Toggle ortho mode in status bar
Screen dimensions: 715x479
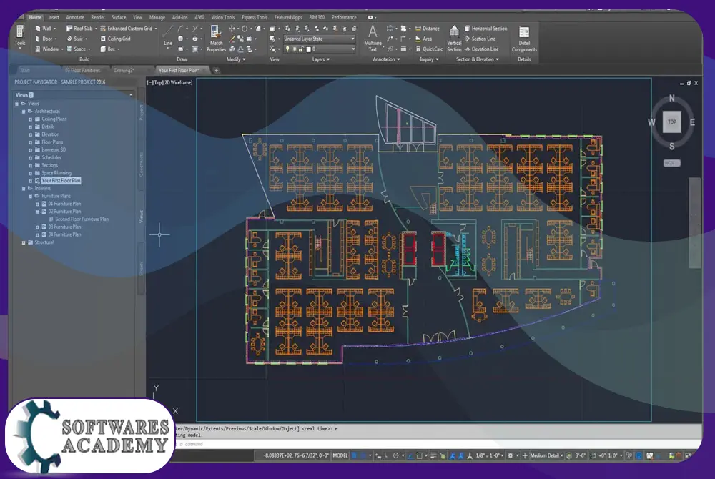point(387,455)
